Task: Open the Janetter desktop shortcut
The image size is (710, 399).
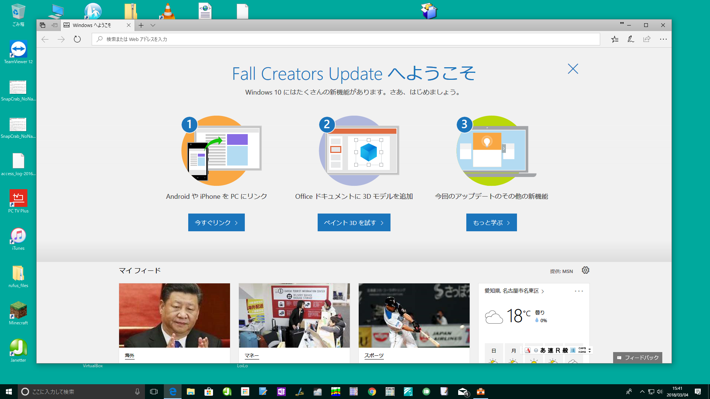Action: 18,351
